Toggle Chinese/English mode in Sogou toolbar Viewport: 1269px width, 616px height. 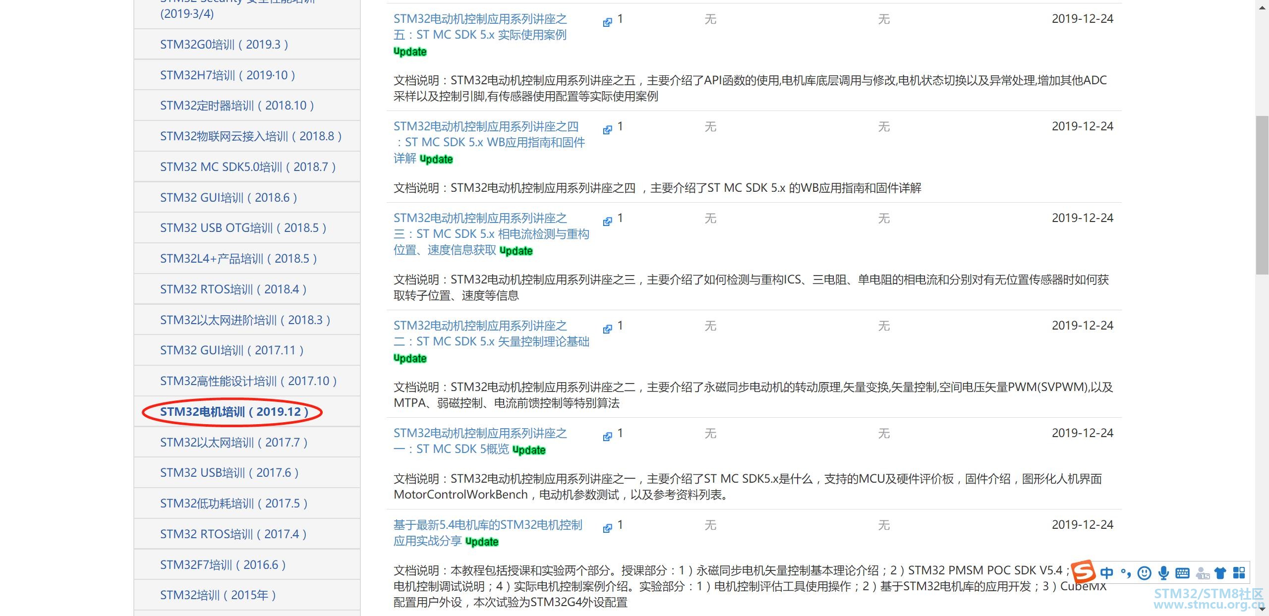[x=1106, y=573]
